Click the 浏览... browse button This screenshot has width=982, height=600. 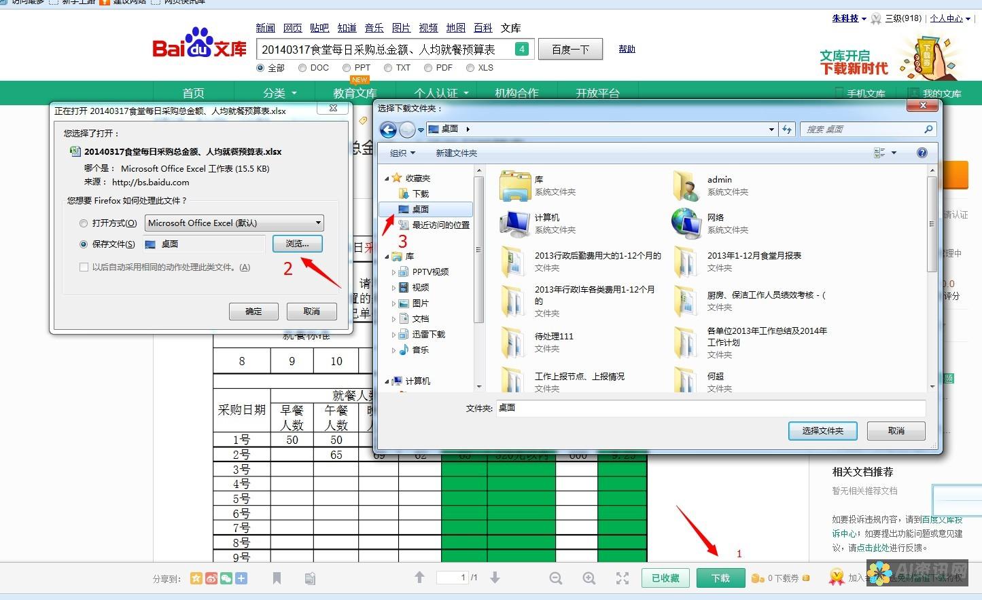[x=297, y=244]
